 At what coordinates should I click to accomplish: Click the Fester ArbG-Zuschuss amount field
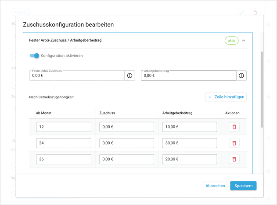pyautogui.click(x=77, y=76)
